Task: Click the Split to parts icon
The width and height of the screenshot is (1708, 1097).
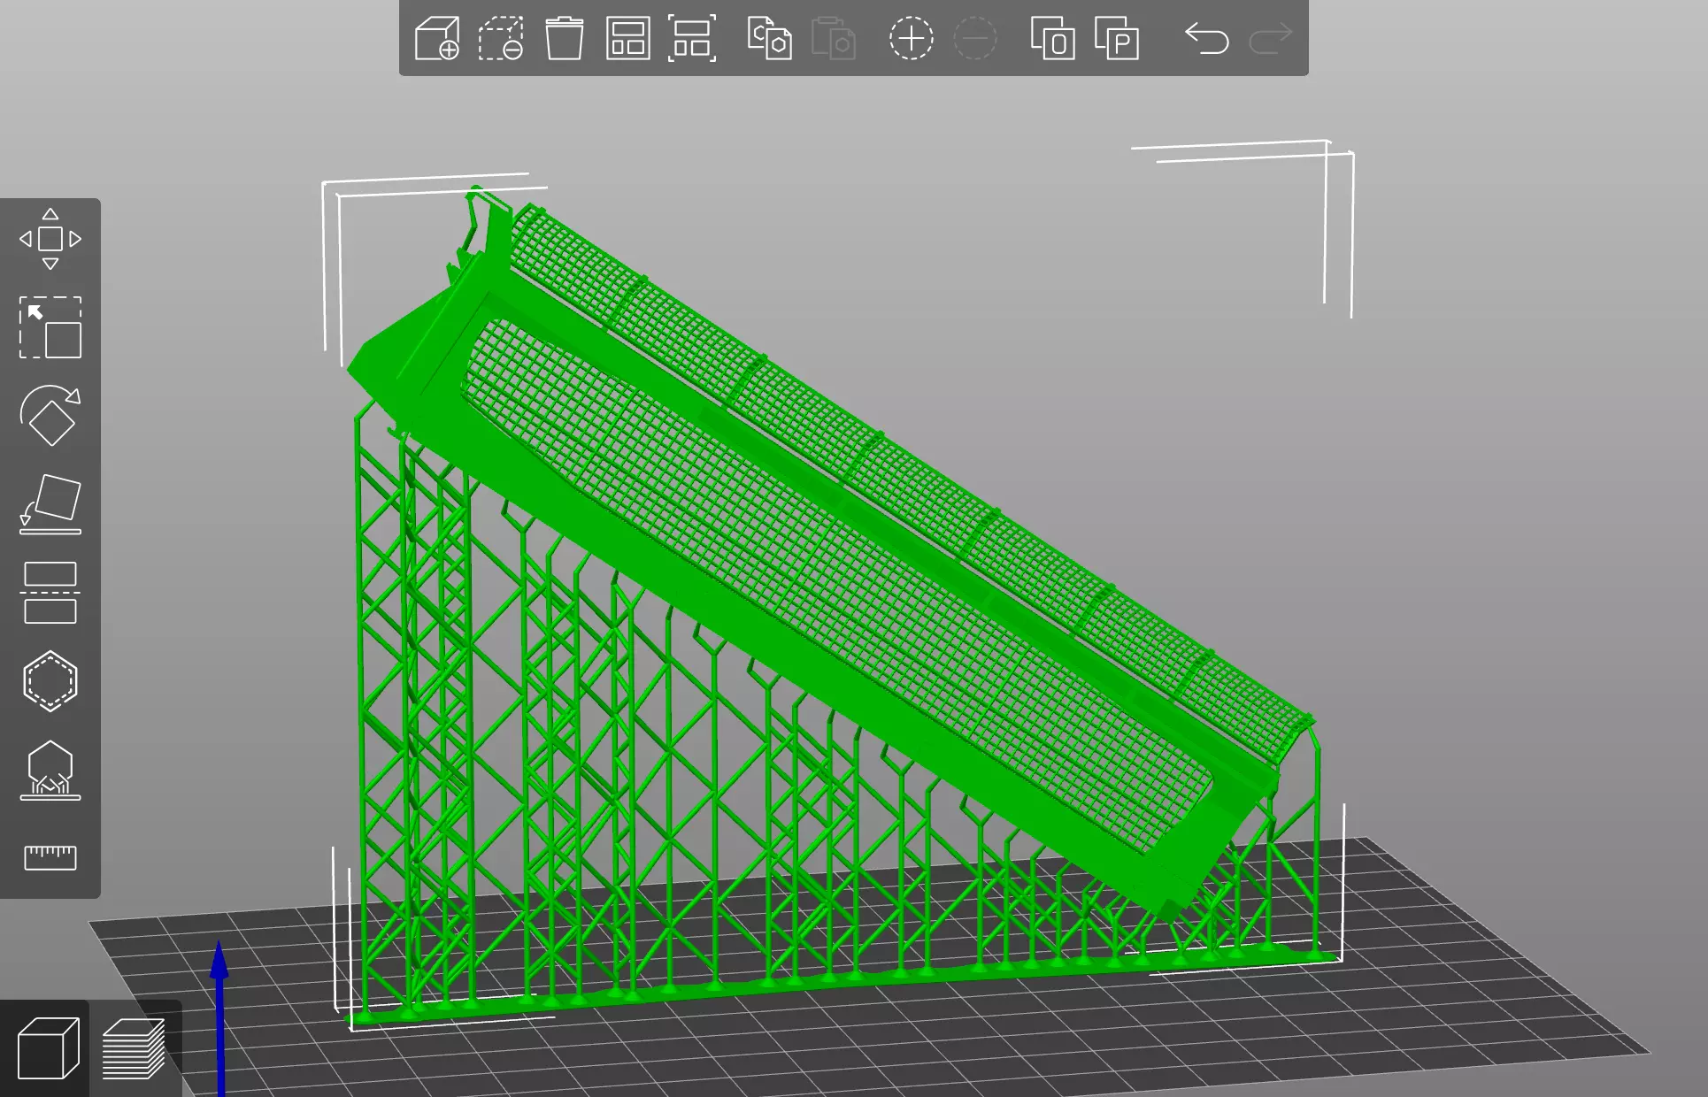Action: point(1117,39)
